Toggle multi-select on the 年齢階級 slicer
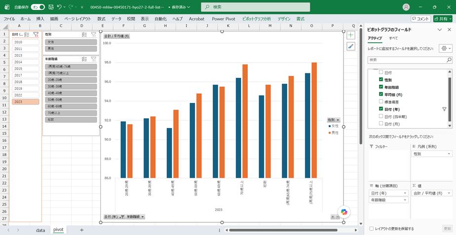 84,59
